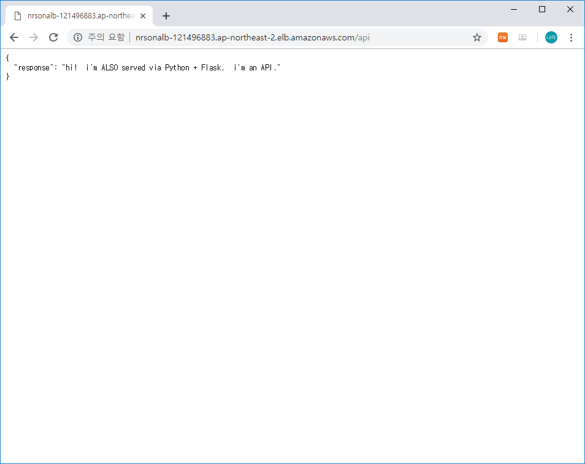Open the orange extension icon

[x=503, y=37]
